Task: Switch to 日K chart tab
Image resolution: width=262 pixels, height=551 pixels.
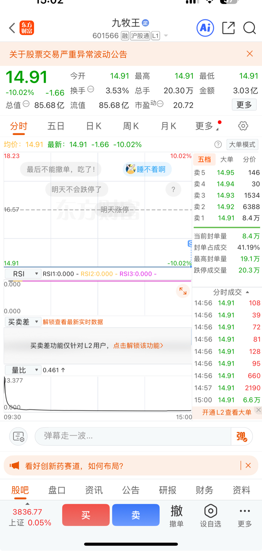Action: coord(93,126)
